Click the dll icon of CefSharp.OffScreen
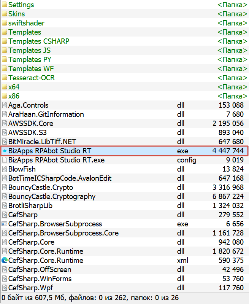Screen dimensions: 249x304 click(5, 269)
